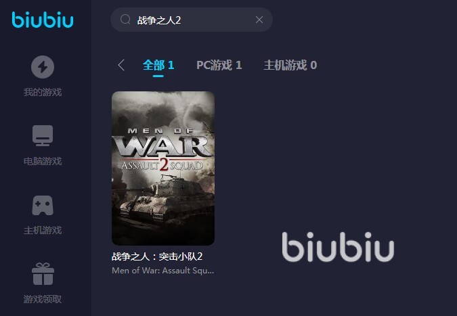Select the 我的游戏 sidebar label

[x=43, y=92]
